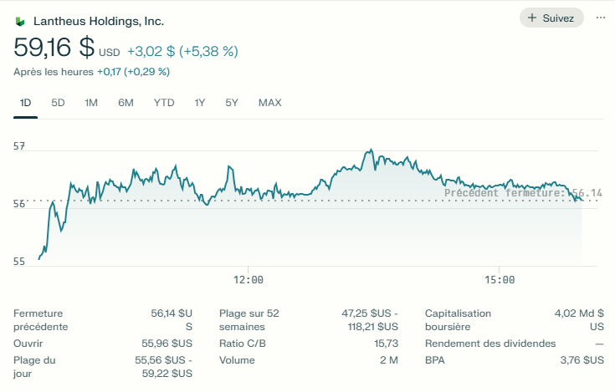Click the Ratio C/B value 15,73
The height and width of the screenshot is (392, 615).
point(386,344)
